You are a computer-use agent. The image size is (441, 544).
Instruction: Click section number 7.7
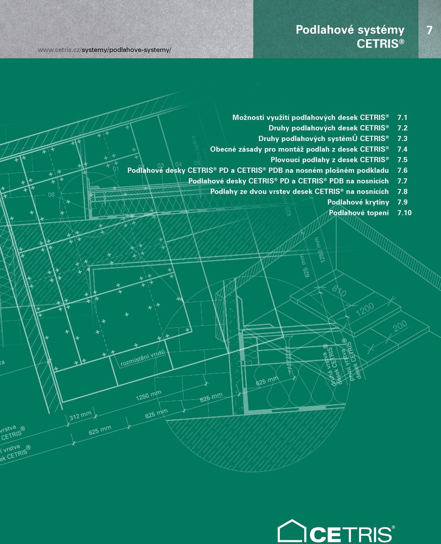click(402, 181)
